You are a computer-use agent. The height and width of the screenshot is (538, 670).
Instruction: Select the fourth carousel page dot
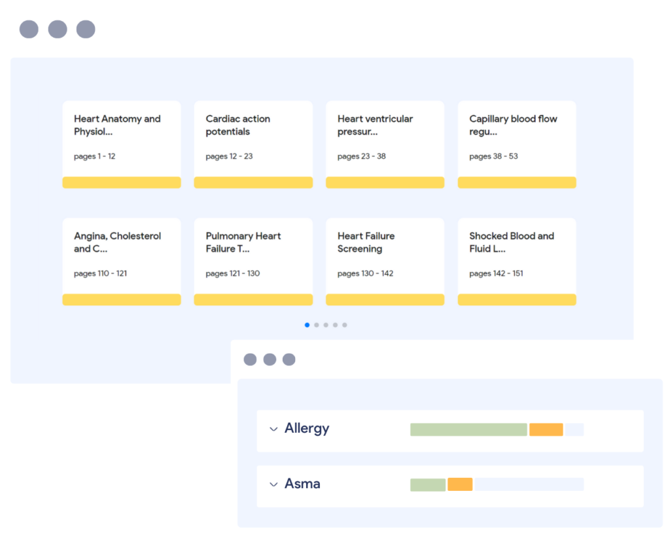[x=335, y=325]
